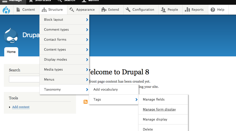Click into the Search text field
This screenshot has width=236, height=131.
coord(24,79)
